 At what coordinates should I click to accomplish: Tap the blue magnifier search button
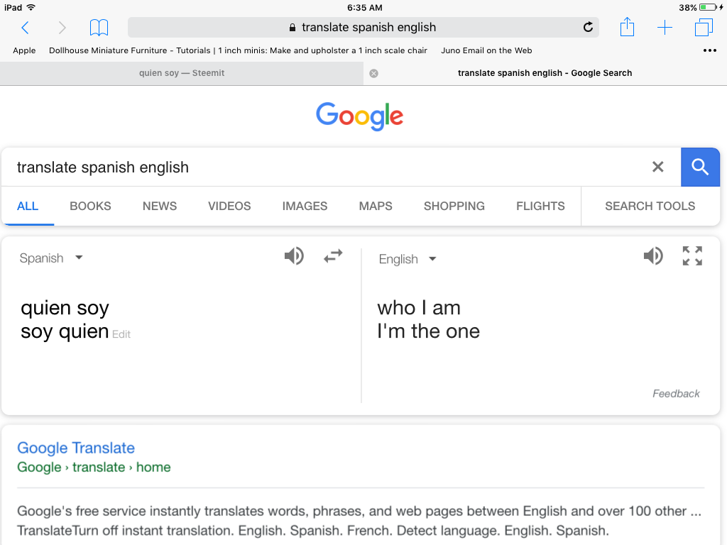(700, 167)
